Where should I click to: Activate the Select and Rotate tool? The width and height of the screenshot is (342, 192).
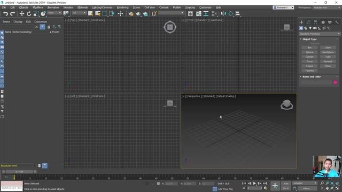29,14
